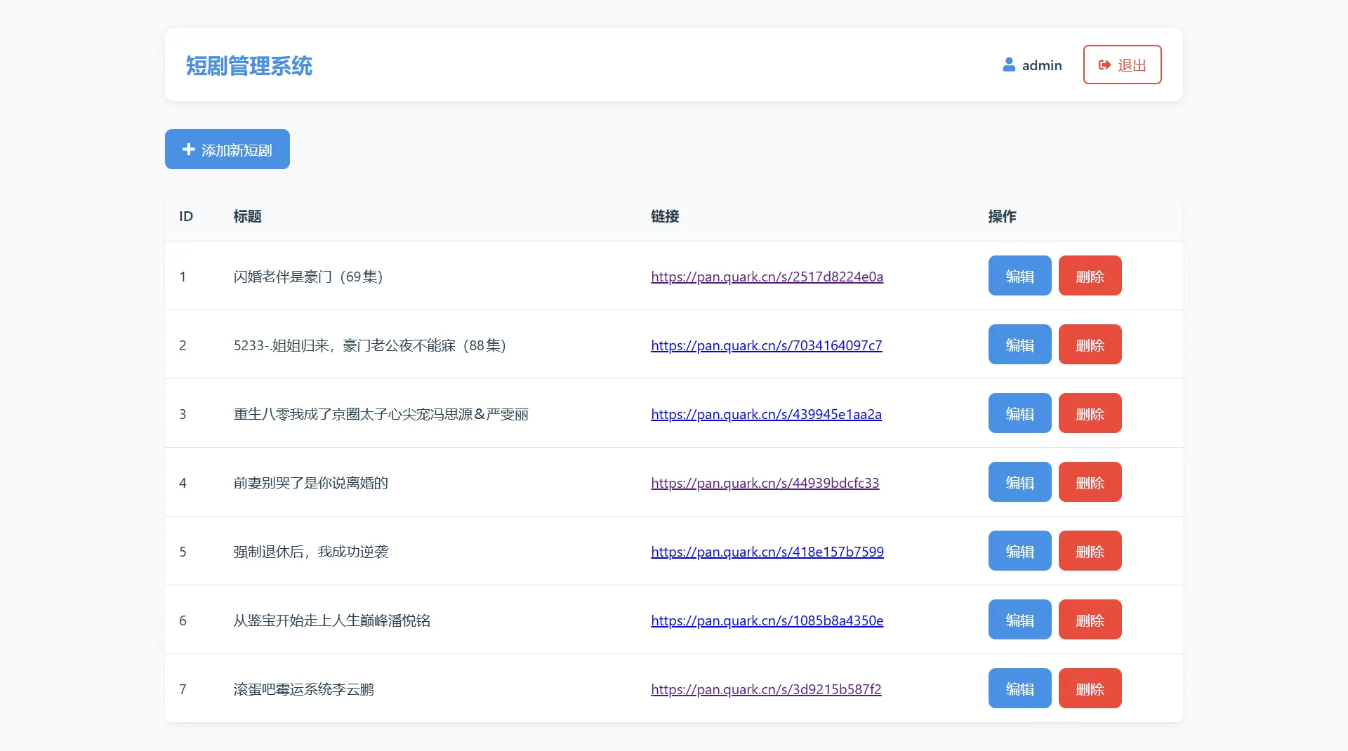This screenshot has height=751, width=1348.
Task: Click the logout arrow icon beside 退出
Action: point(1104,65)
